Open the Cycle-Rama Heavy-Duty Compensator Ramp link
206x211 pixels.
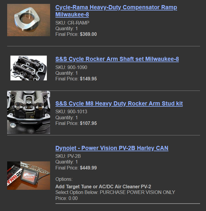[116, 11]
